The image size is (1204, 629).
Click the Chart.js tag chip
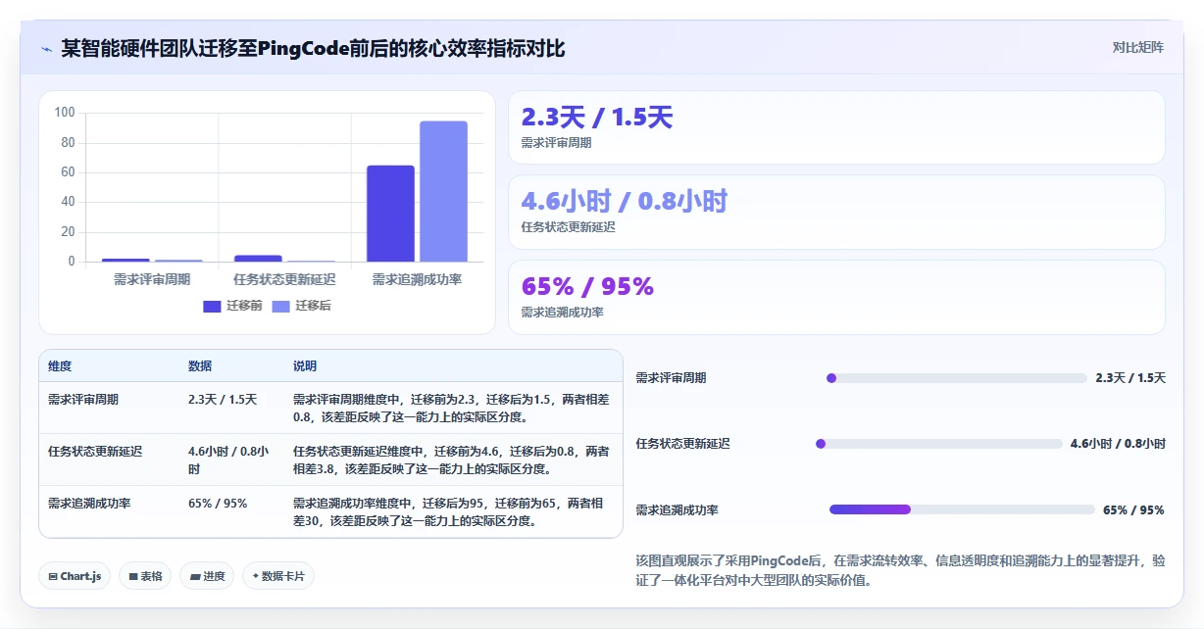tap(75, 576)
